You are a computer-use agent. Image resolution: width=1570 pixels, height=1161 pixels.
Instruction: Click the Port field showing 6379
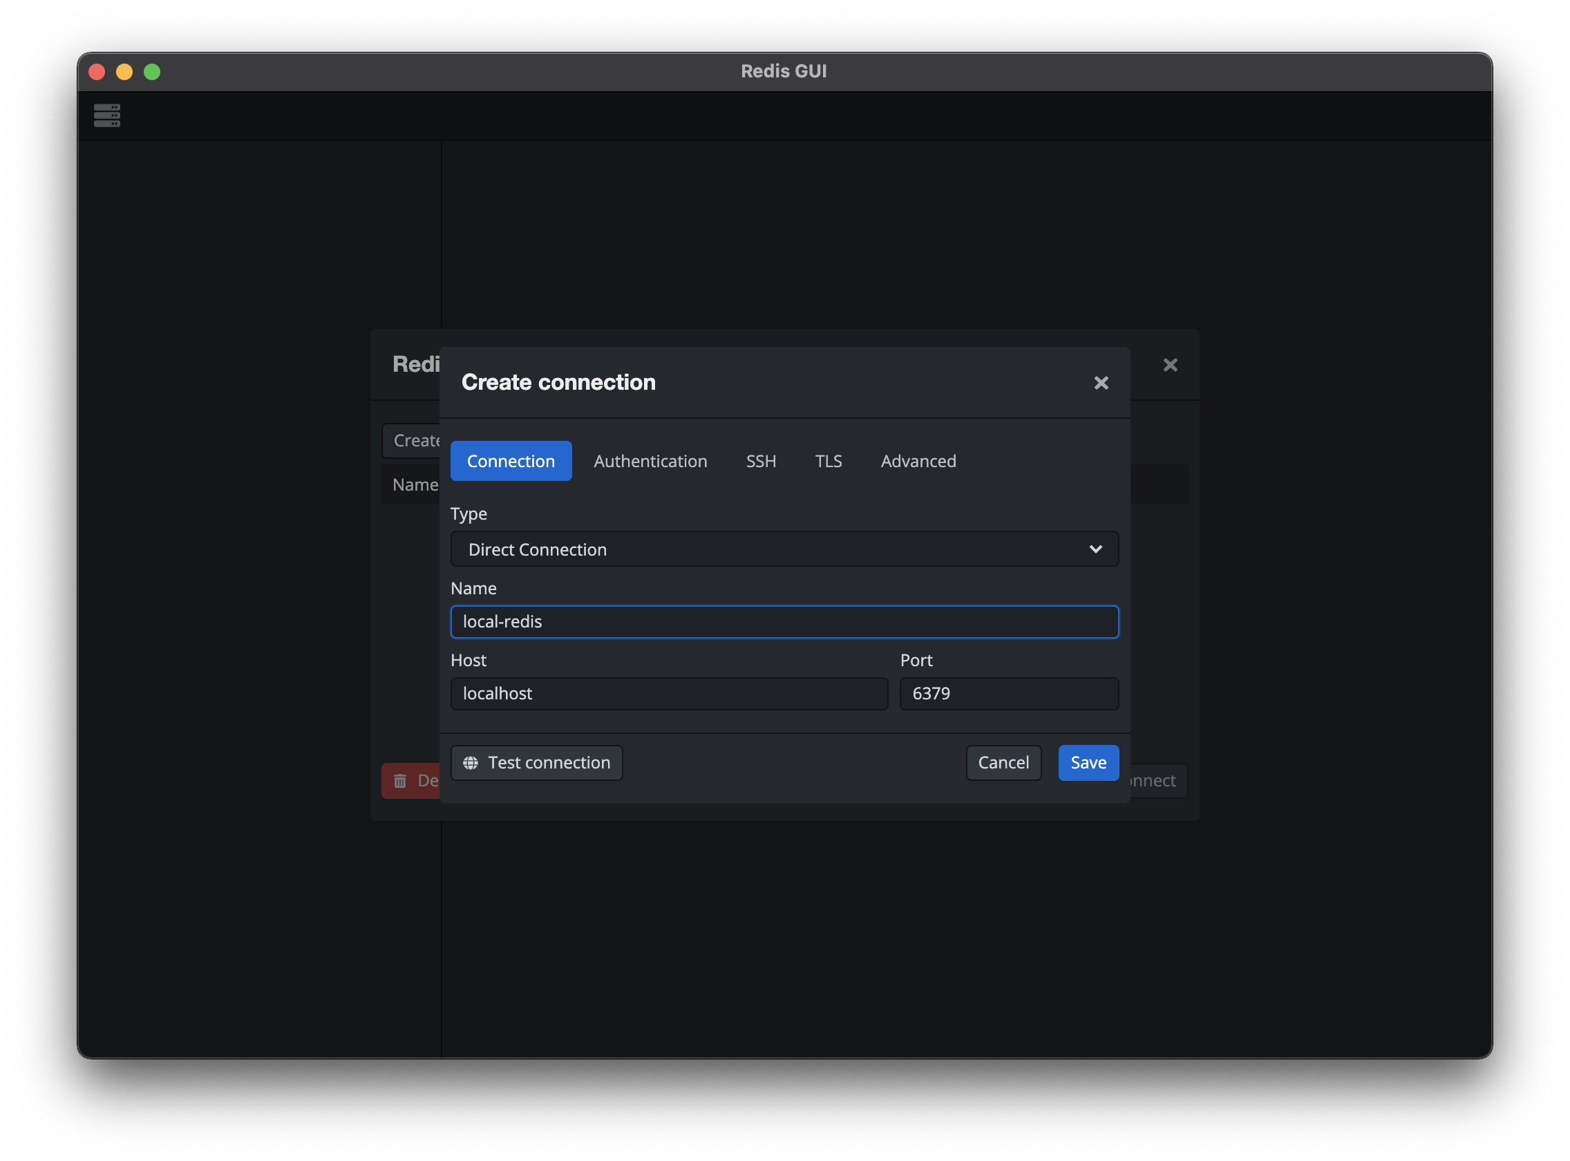[x=1008, y=694]
